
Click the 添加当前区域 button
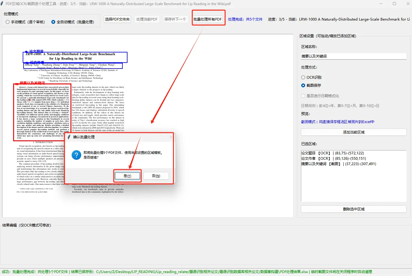[353, 132]
